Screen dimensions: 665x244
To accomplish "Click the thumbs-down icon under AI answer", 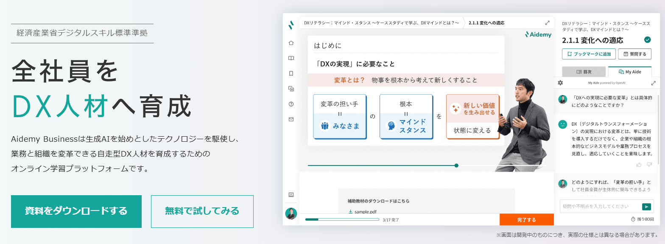I will pos(649,164).
